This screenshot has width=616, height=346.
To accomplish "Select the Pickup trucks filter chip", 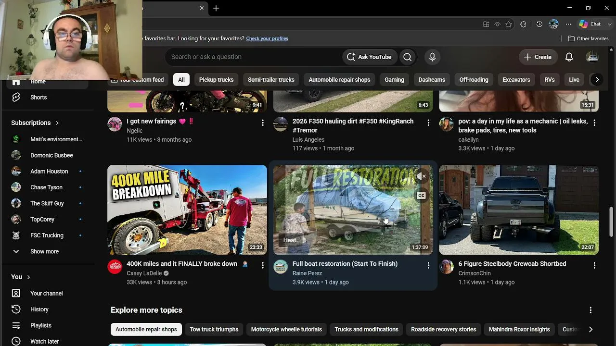I will 216,80.
